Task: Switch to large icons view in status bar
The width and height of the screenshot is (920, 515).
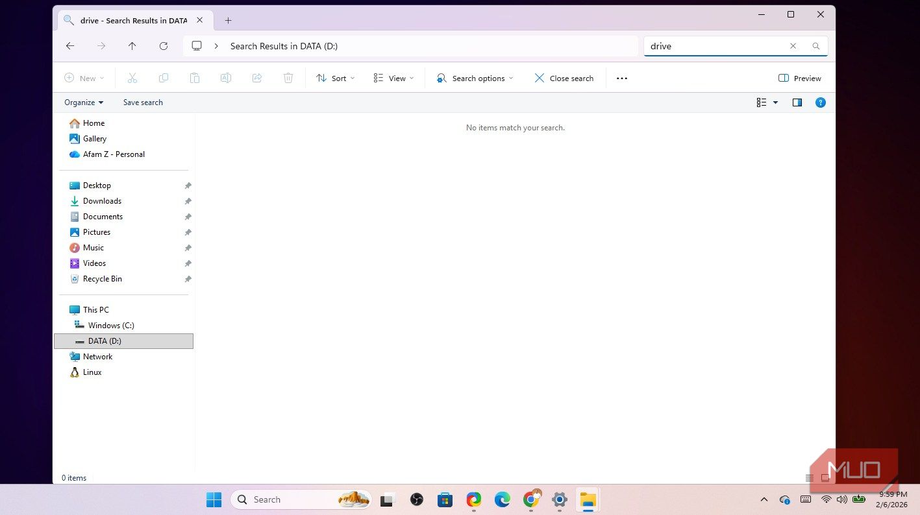Action: click(825, 478)
